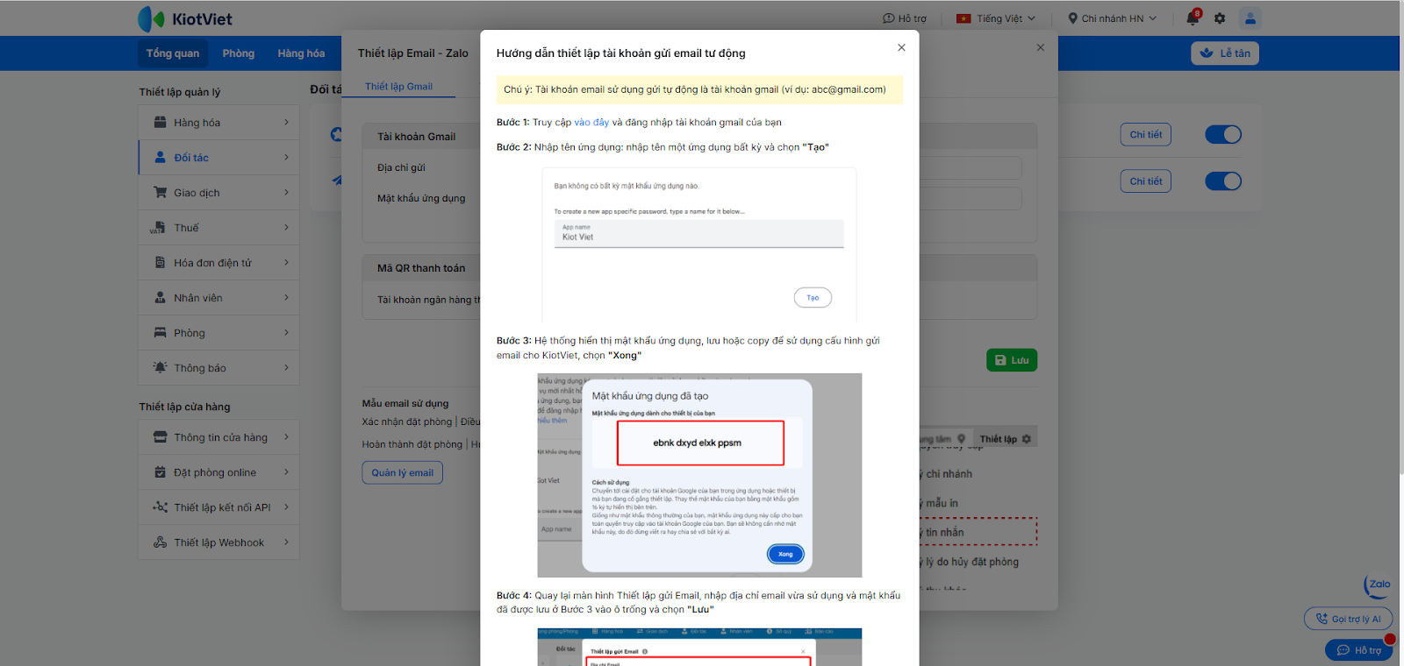This screenshot has height=666, width=1404.
Task: Click the KiotViet logo
Action: click(x=185, y=18)
